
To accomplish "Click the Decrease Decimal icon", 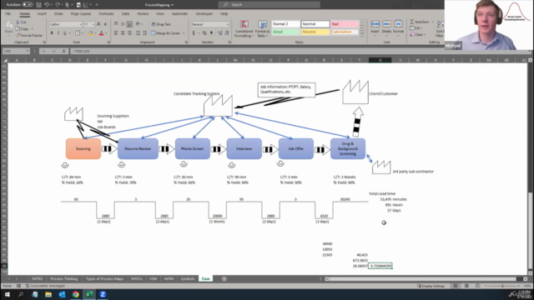I will point(227,33).
